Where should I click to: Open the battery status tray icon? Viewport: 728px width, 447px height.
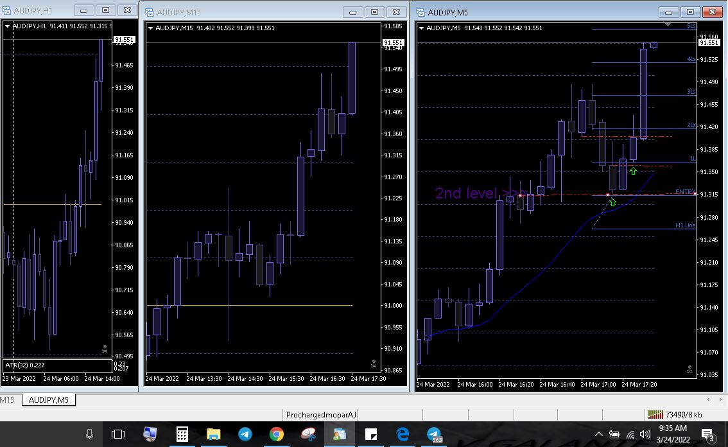(614, 434)
